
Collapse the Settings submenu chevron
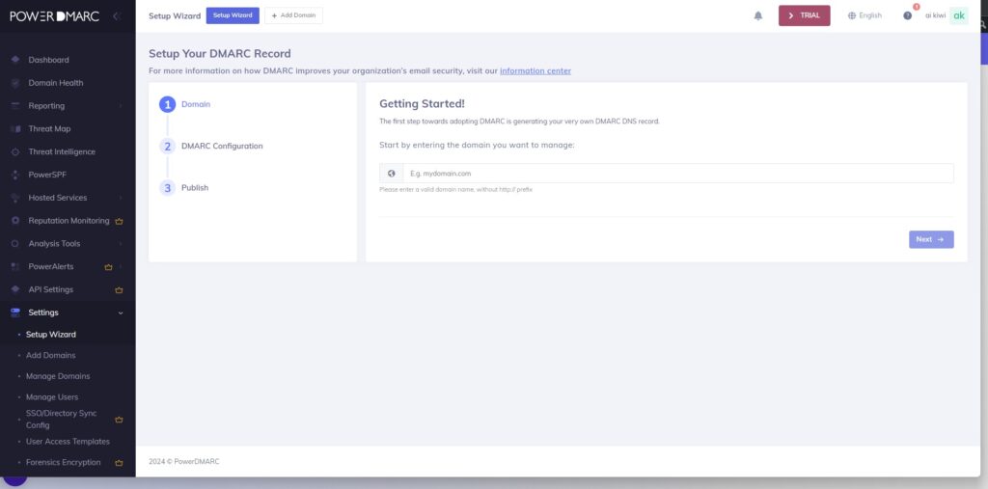click(x=121, y=312)
